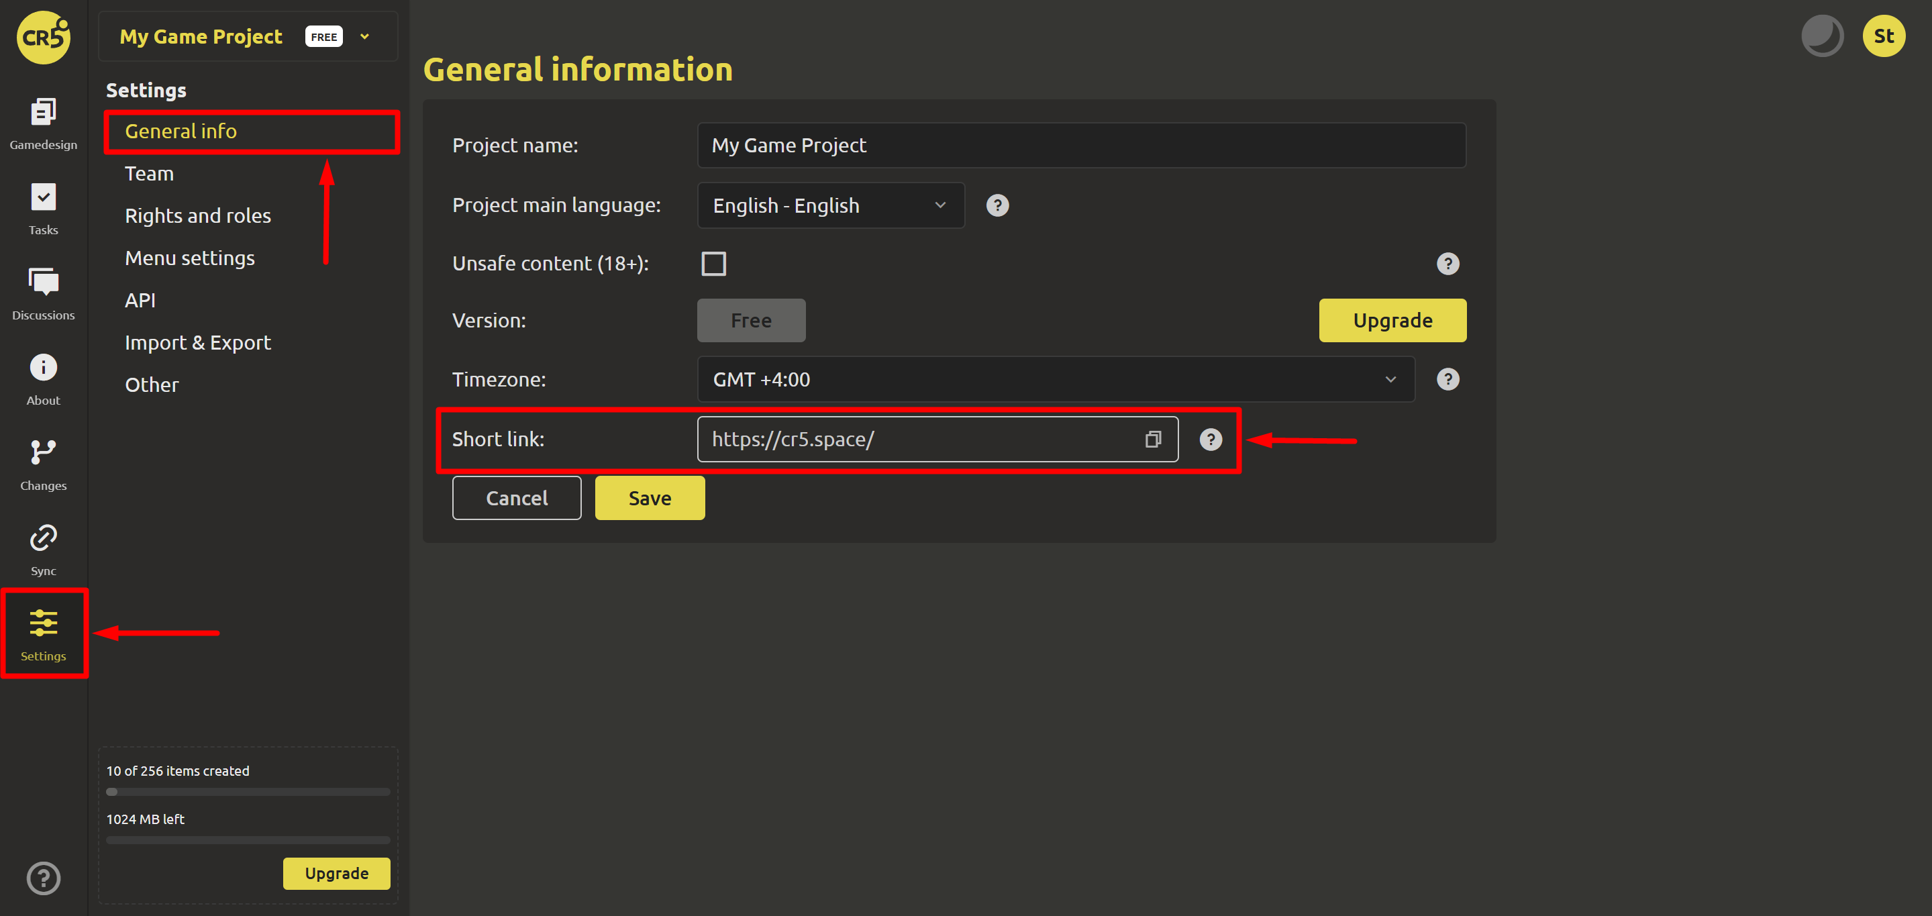Click the Cancel button
1932x916 pixels.
click(516, 497)
